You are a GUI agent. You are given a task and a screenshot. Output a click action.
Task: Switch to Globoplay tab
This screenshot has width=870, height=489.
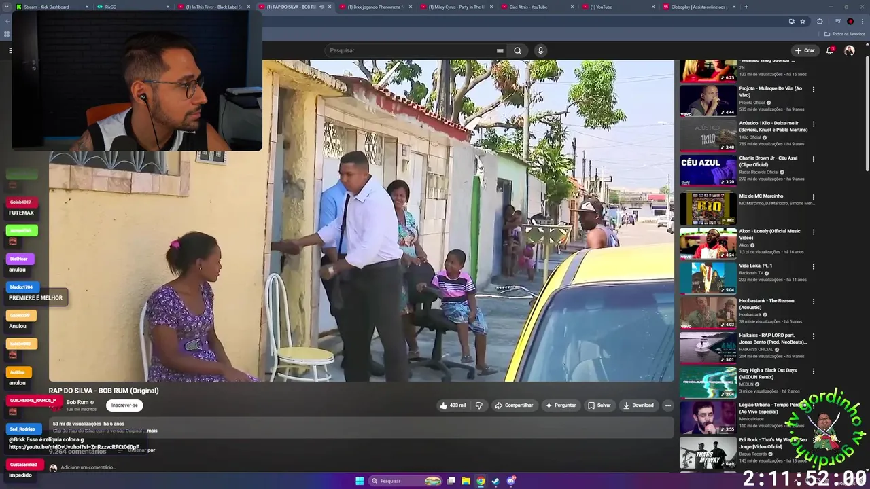(699, 7)
